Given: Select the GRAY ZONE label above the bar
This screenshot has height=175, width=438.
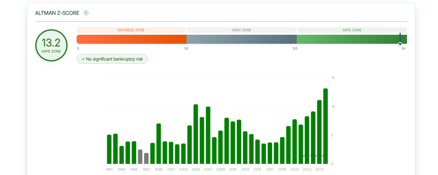Looking at the screenshot, I should [x=241, y=30].
